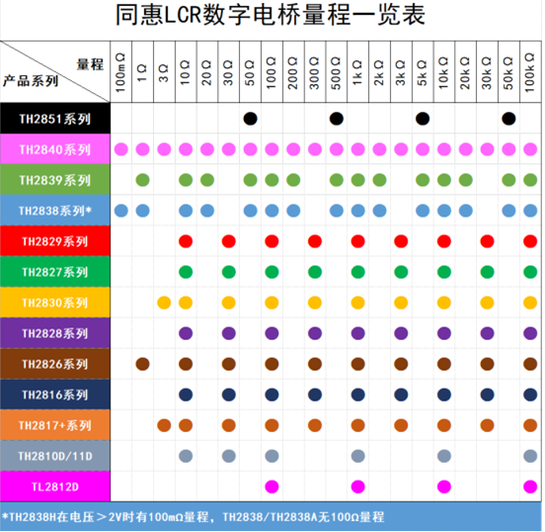Click the TH2838H footnote text bar
This screenshot has height=532, width=545.
point(271,517)
